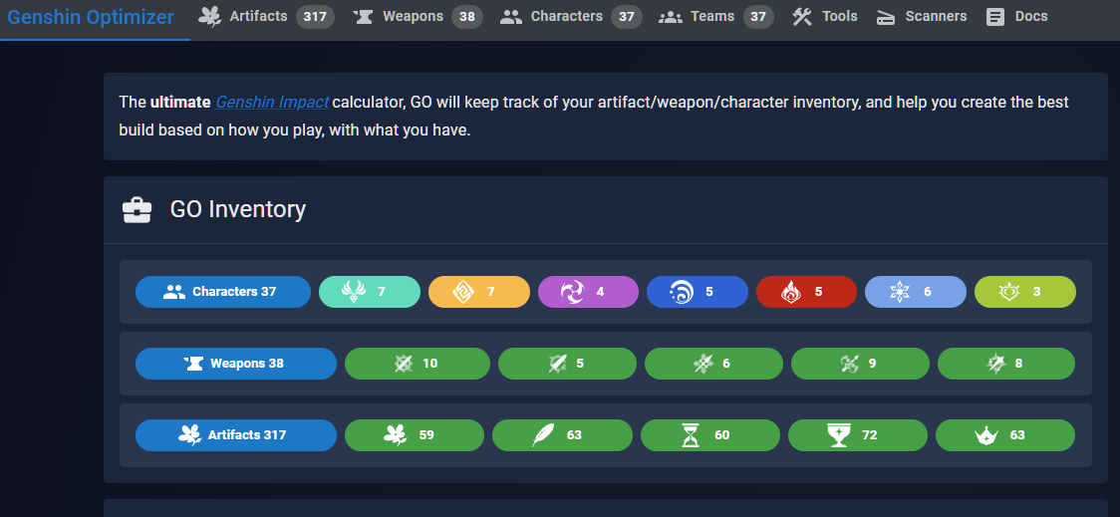Click the 37 badge on Teams tab
Viewport: 1120px width, 517px height.
coord(758,16)
